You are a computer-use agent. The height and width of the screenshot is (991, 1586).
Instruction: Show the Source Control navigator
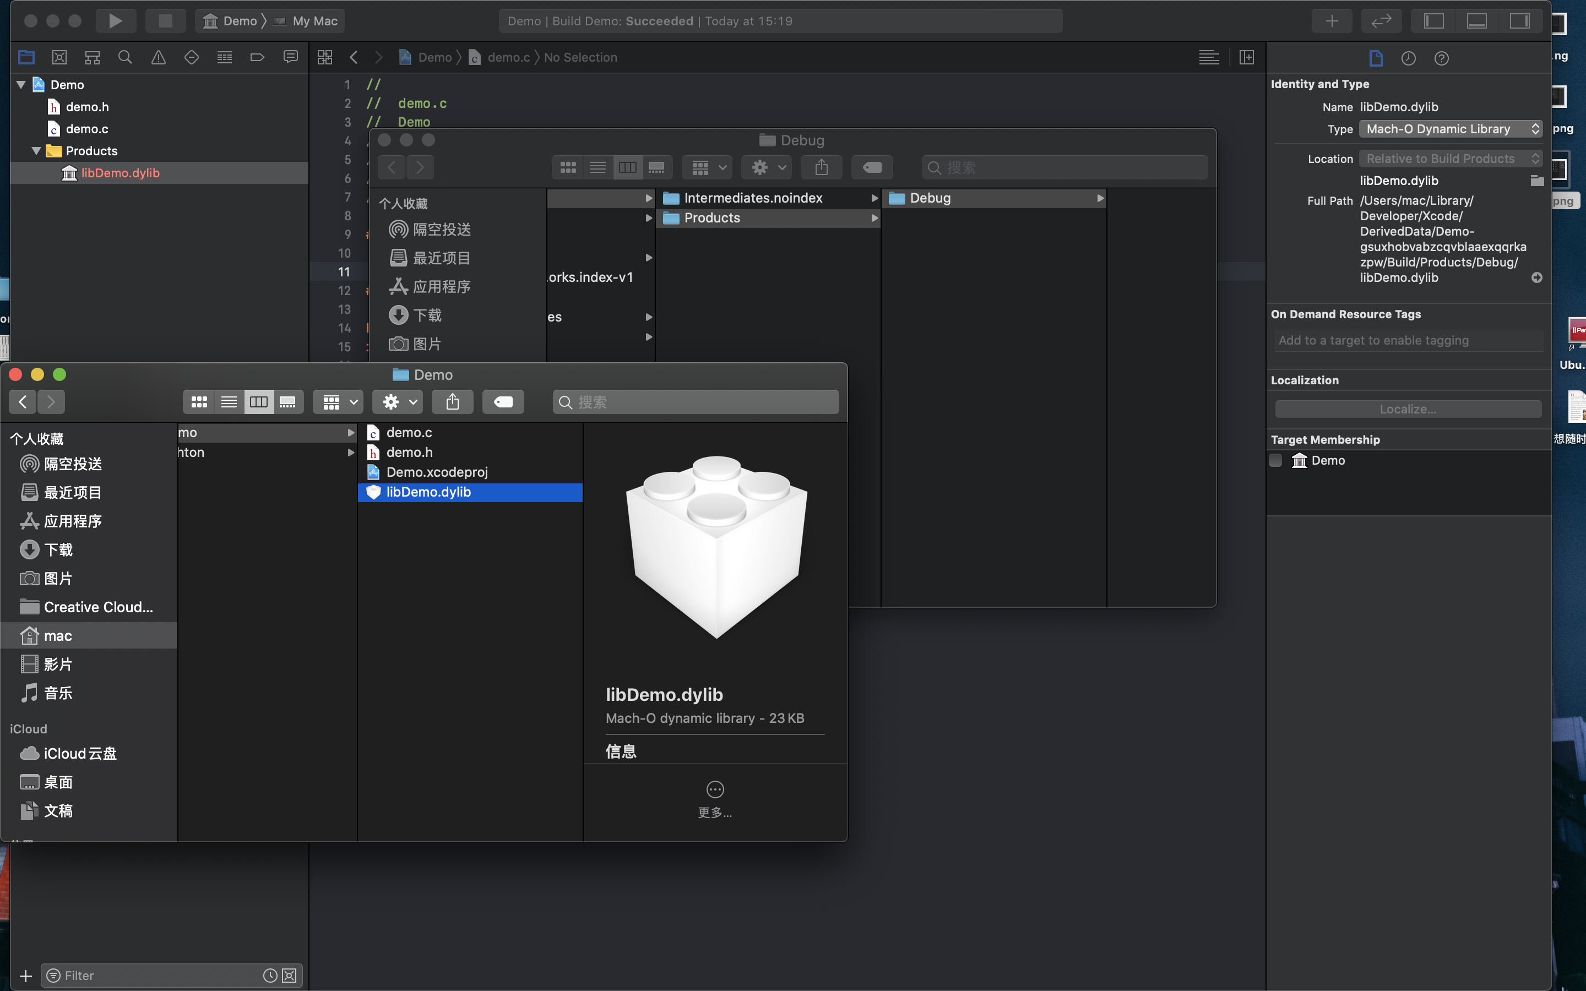tap(59, 58)
